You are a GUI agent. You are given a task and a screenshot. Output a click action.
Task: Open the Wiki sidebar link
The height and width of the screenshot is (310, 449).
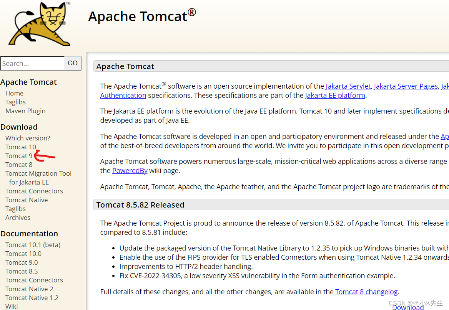click(12, 307)
